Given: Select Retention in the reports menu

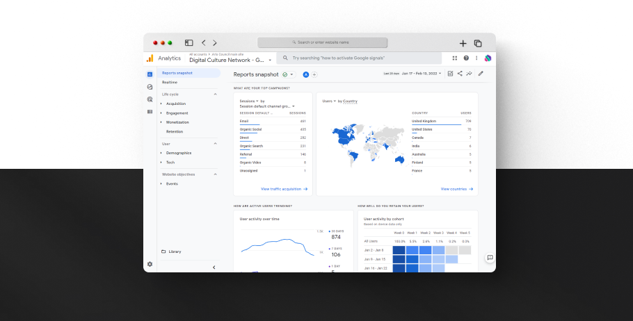Looking at the screenshot, I should tap(175, 131).
